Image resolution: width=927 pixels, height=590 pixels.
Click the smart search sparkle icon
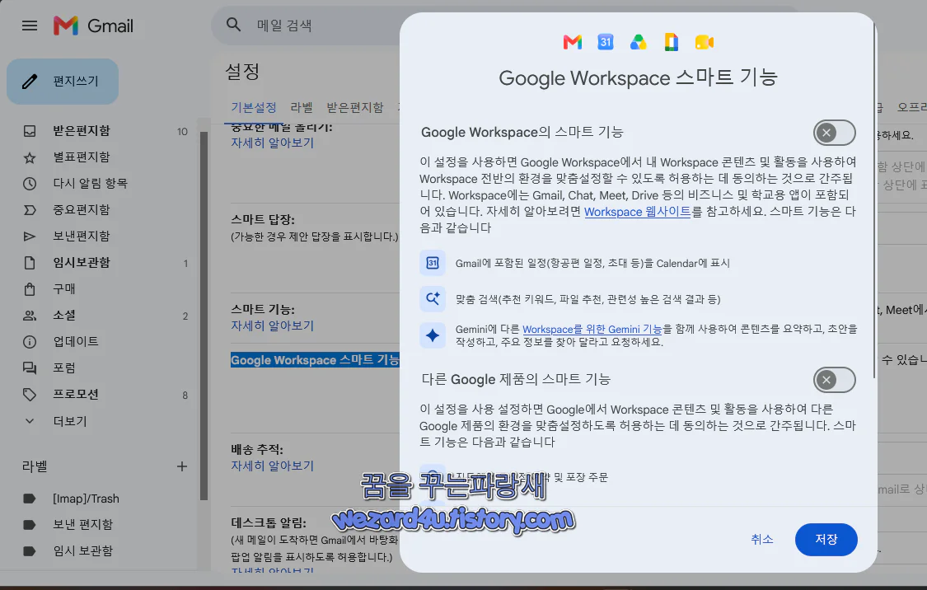coord(432,299)
